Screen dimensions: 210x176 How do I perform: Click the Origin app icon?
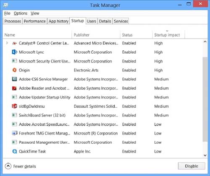point(14,70)
